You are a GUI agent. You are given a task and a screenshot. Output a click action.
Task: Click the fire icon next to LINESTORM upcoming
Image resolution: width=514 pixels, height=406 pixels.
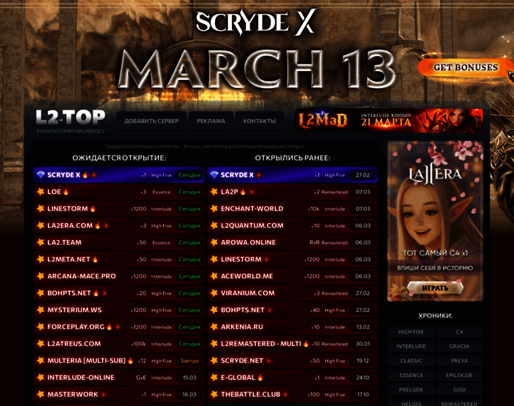(x=93, y=208)
